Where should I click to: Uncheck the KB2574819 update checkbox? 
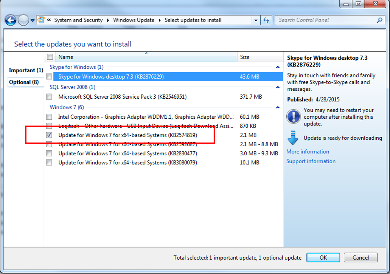pos(49,135)
